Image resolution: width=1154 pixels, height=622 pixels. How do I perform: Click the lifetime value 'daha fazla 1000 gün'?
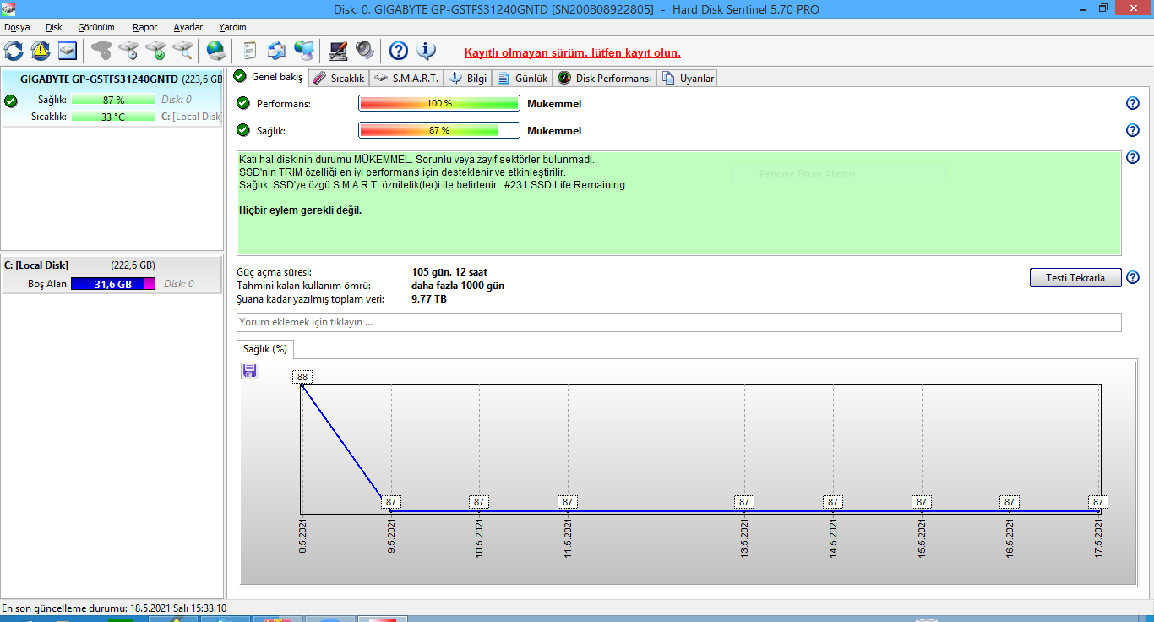click(458, 286)
